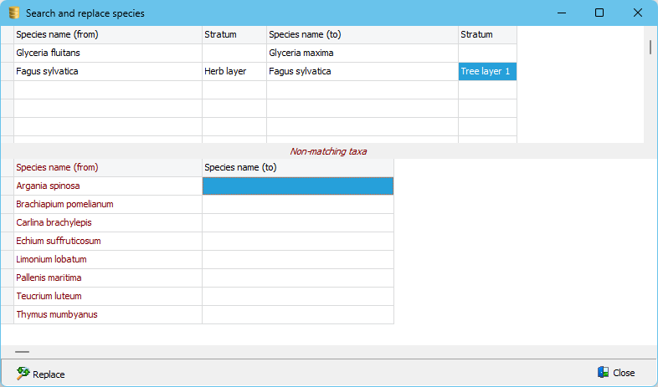Screen dimensions: 658x387
Task: Click target cell beside Echium suffruticosum
Action: 298,242
